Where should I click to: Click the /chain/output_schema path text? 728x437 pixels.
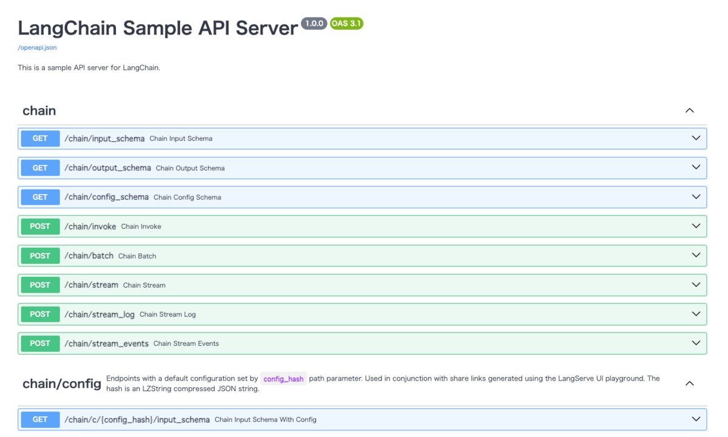click(x=107, y=168)
